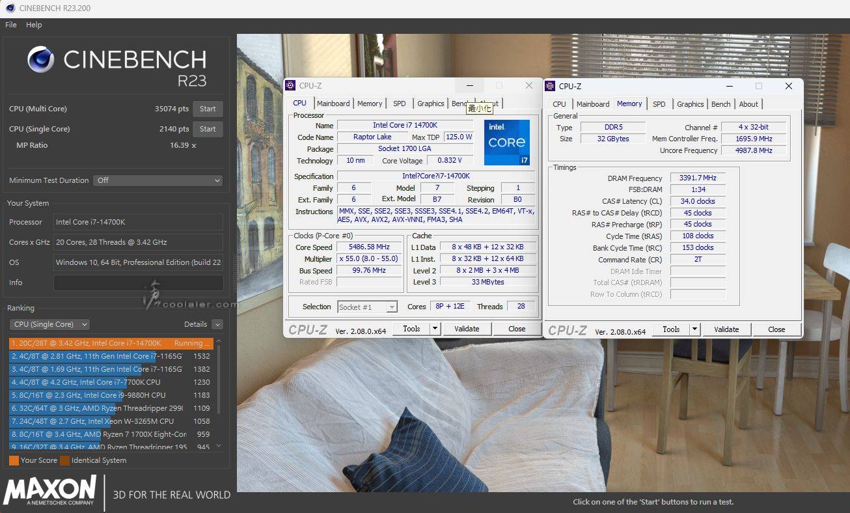Click Tools button in left CPU-Z window
850x513 pixels.
pos(411,329)
